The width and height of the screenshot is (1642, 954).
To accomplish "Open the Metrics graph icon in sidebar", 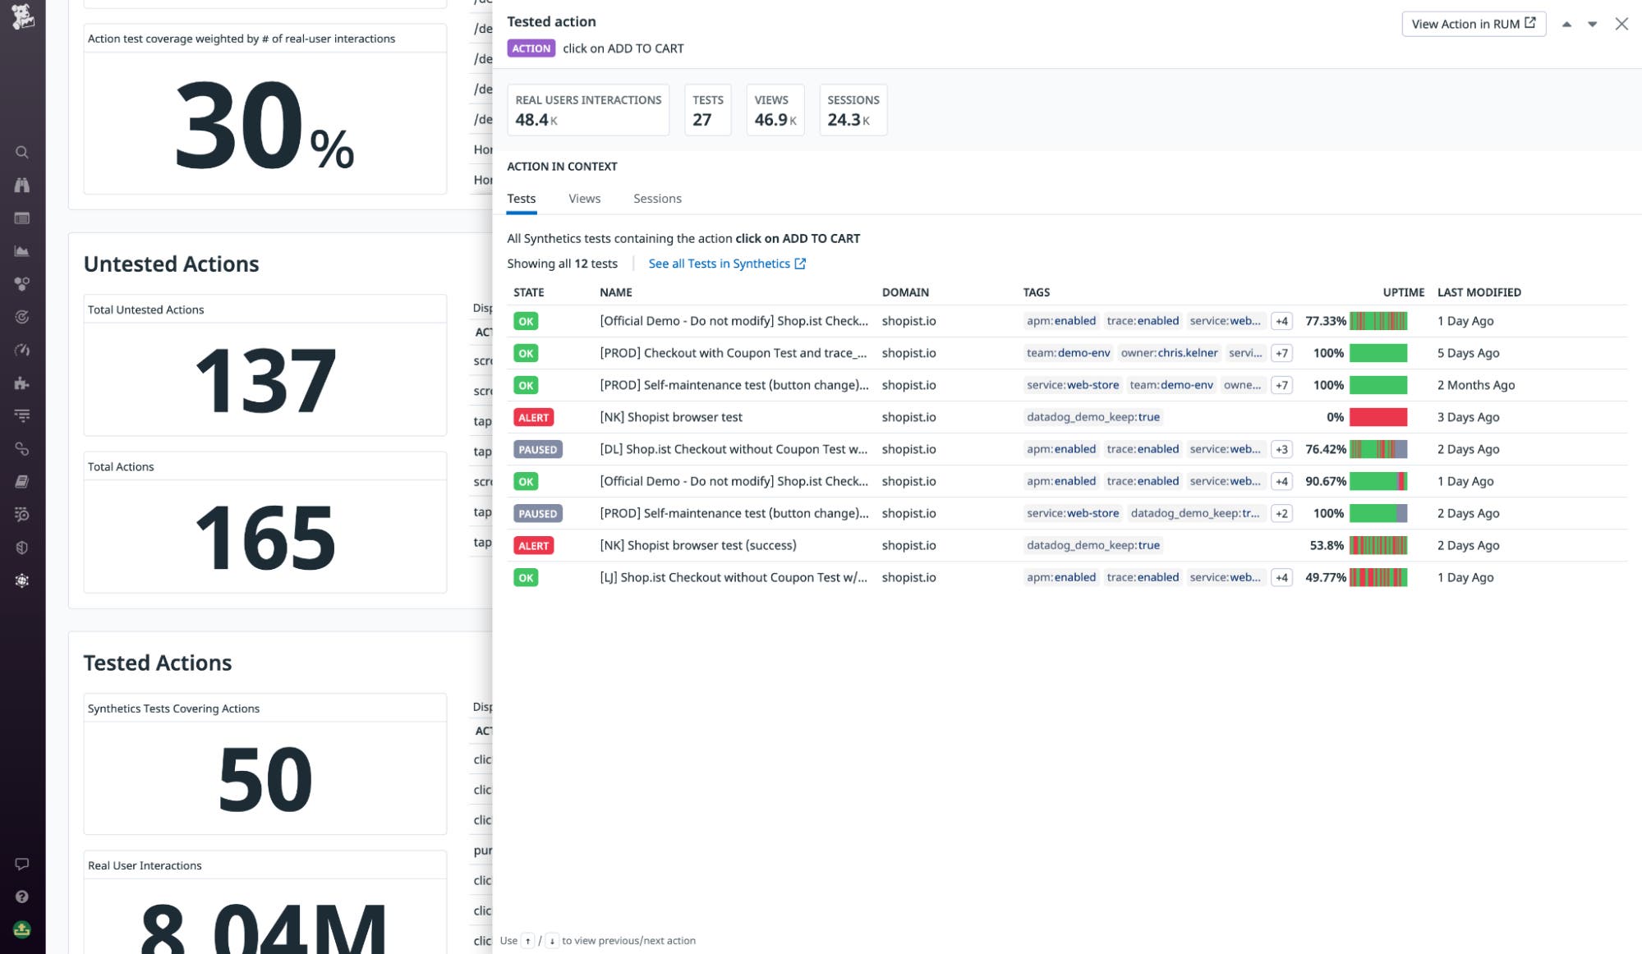I will click(x=22, y=252).
